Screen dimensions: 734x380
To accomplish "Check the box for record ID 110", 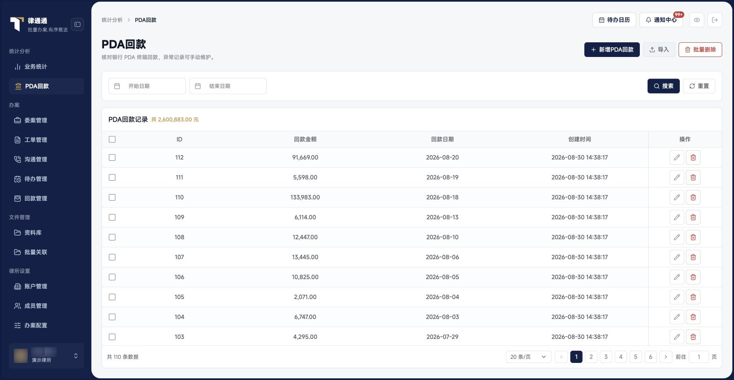I will tap(112, 197).
